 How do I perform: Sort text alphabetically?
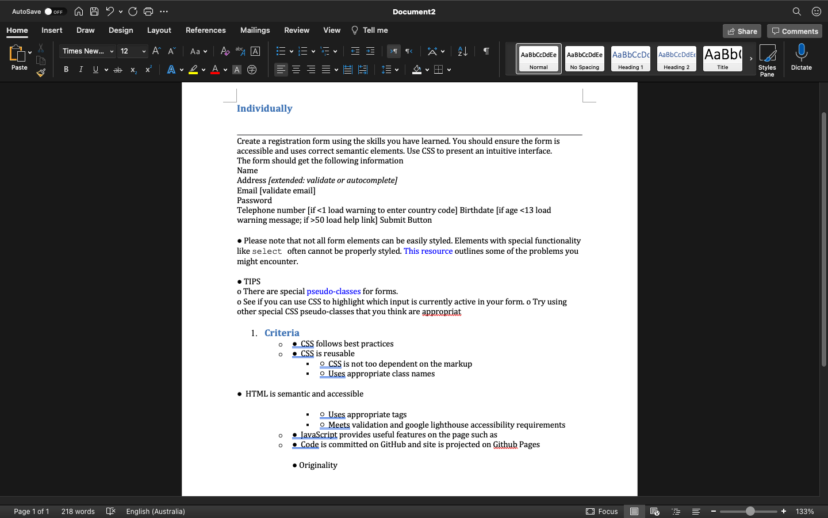tap(463, 51)
